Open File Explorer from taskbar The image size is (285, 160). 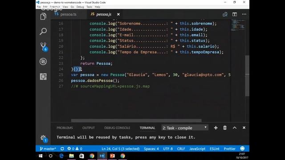(x=71, y=156)
